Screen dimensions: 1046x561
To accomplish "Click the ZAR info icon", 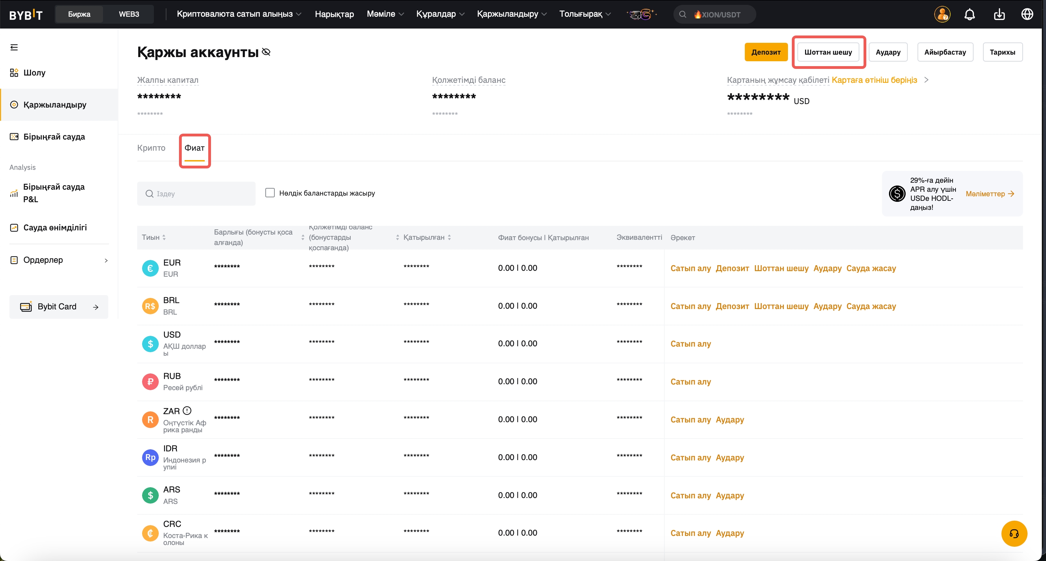I will coord(187,411).
